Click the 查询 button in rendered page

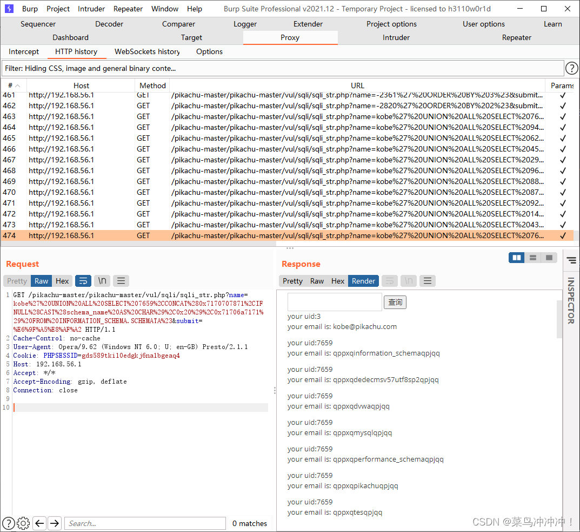(395, 302)
